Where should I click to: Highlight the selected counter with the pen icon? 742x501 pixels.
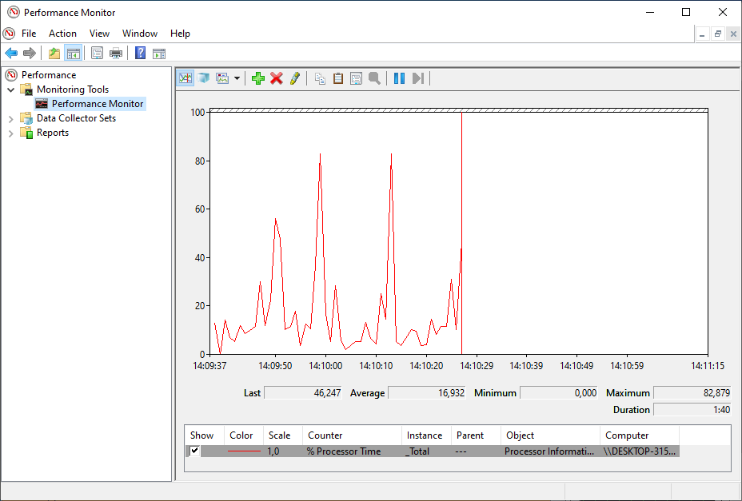[x=295, y=78]
